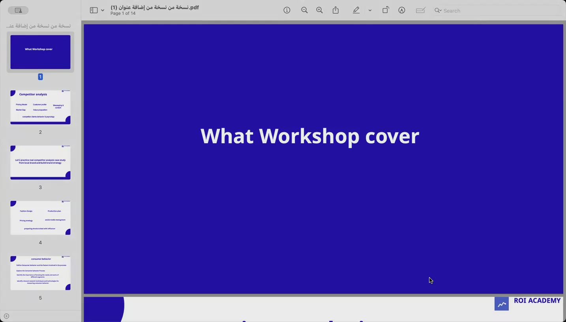
Task: Click the page number 2 label in the sidebar
Action: 40,132
